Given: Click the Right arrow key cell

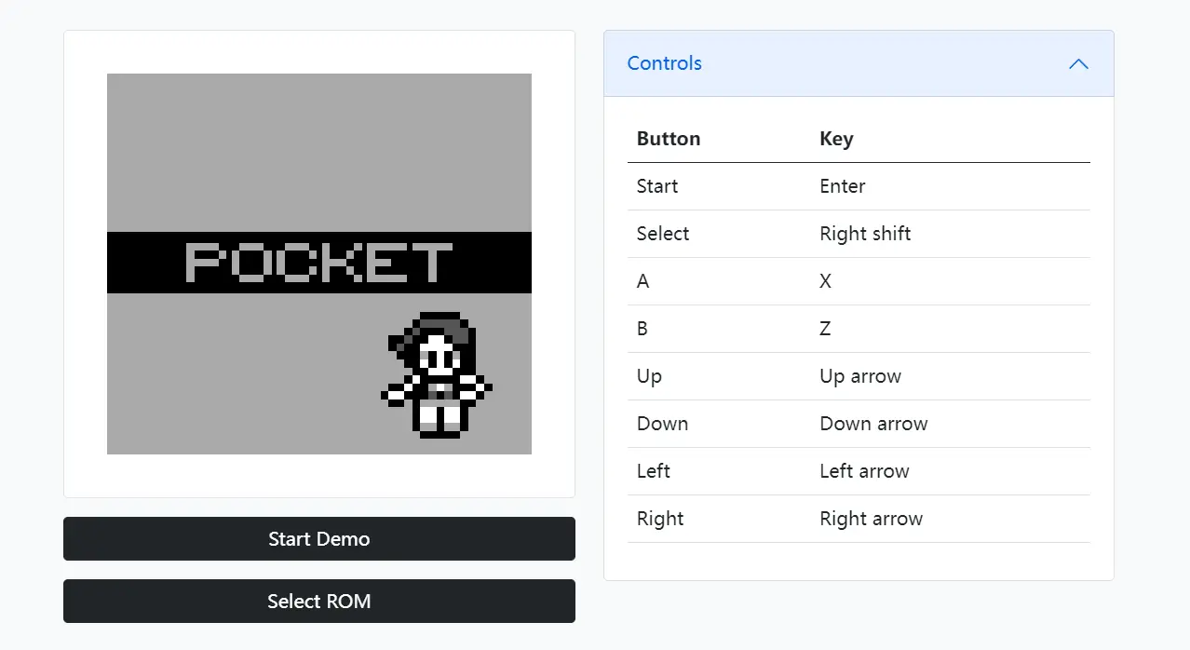Looking at the screenshot, I should [x=871, y=519].
